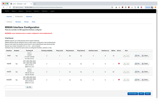Bookmark this page with the star icon
The image size is (159, 102).
coord(112,7)
